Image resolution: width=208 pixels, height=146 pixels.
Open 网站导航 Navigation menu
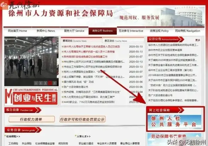click(x=187, y=31)
